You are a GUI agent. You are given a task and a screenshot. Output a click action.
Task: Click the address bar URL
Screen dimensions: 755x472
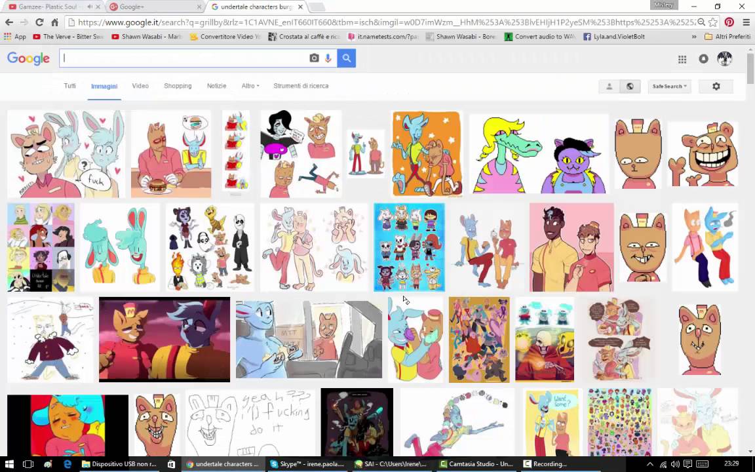387,22
